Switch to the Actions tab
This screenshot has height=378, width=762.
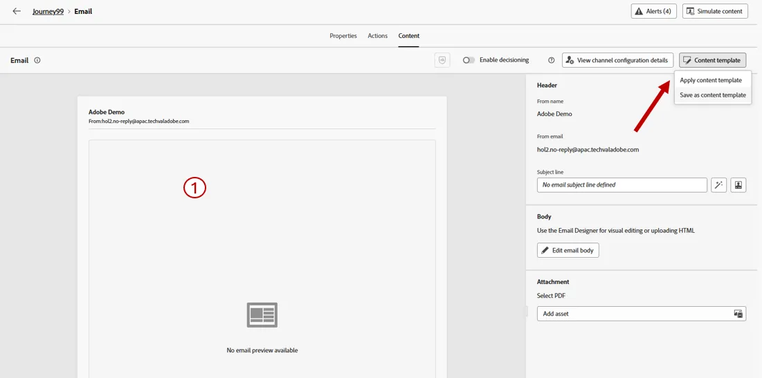click(378, 36)
